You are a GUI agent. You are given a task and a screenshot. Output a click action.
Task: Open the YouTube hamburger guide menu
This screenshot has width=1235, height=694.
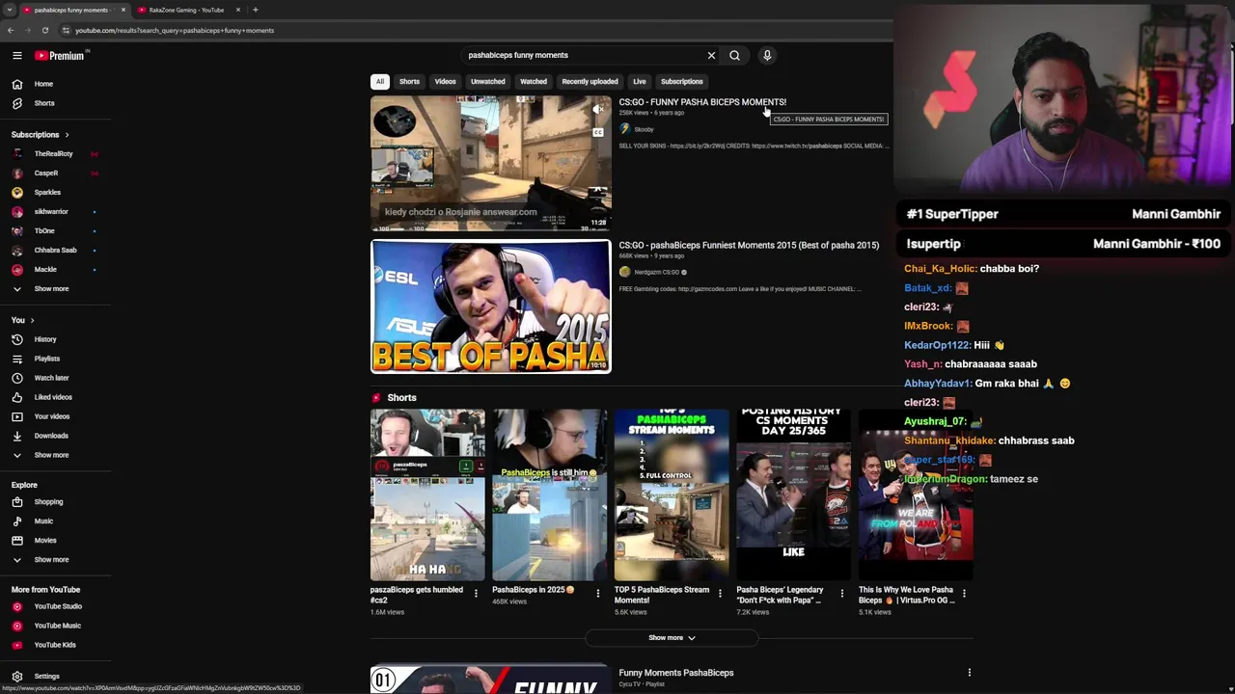pyautogui.click(x=16, y=55)
